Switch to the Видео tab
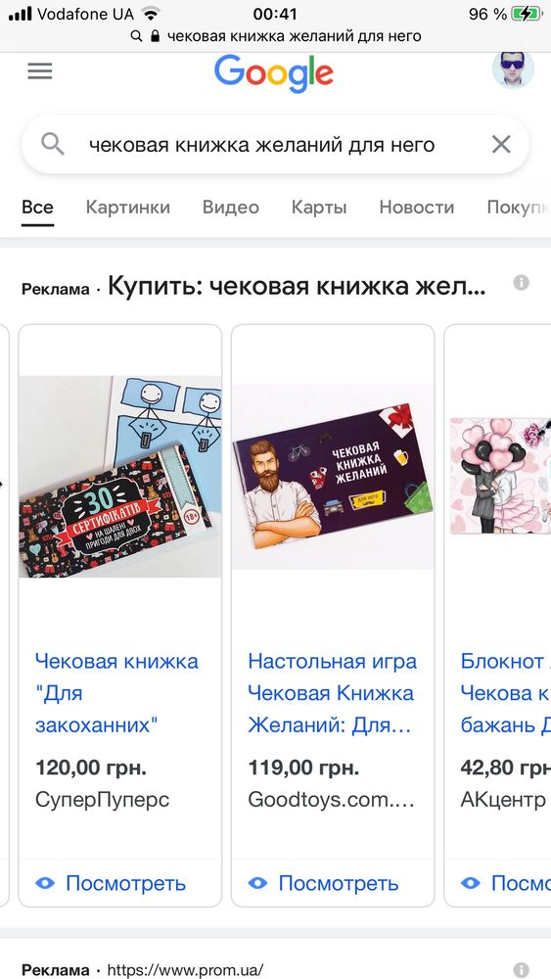 231,208
